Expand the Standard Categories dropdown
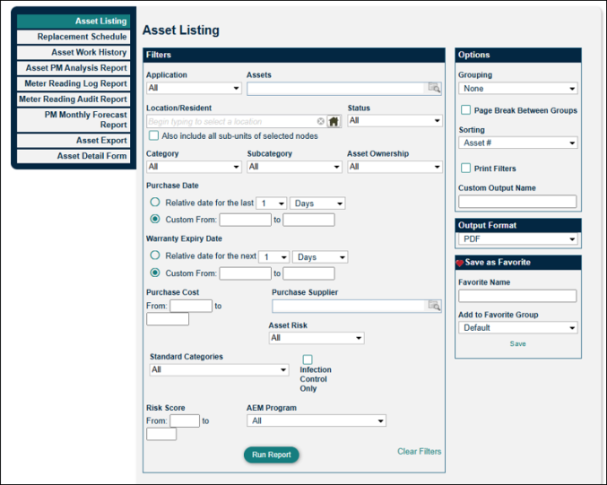 [219, 369]
